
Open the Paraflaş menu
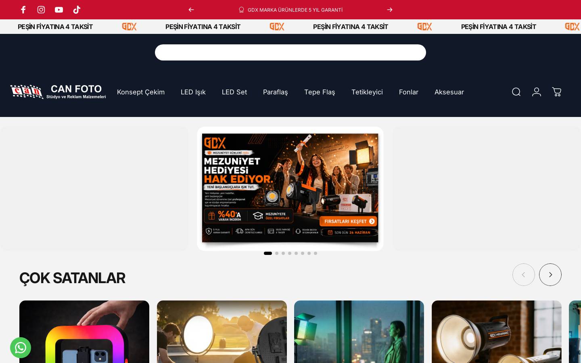click(x=276, y=92)
